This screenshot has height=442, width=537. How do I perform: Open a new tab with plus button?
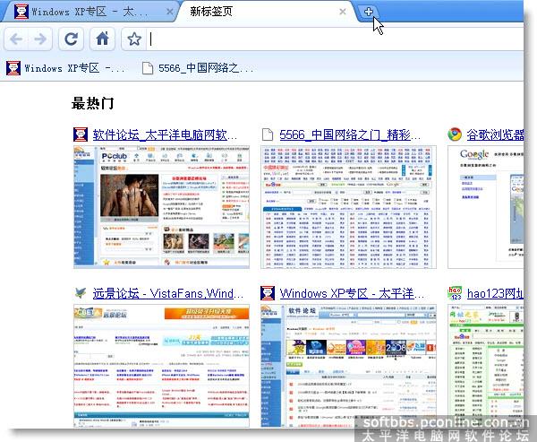click(369, 12)
